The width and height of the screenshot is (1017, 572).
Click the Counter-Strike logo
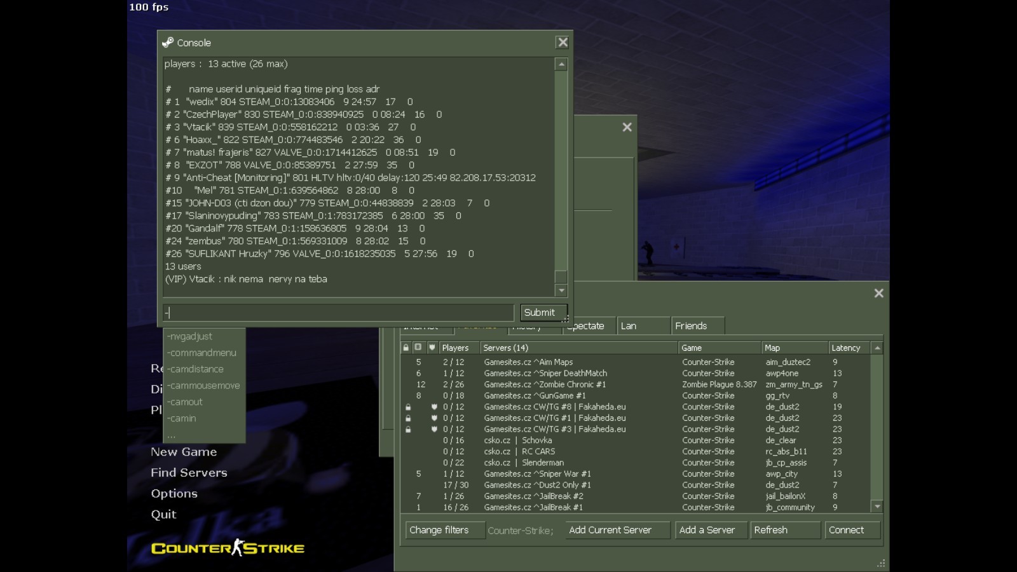228,548
